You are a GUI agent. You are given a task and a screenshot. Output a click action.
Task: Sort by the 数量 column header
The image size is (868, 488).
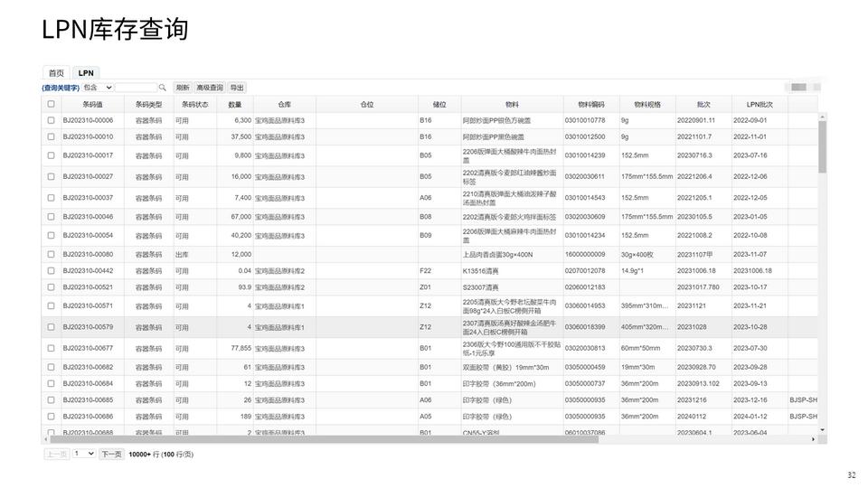coord(235,104)
